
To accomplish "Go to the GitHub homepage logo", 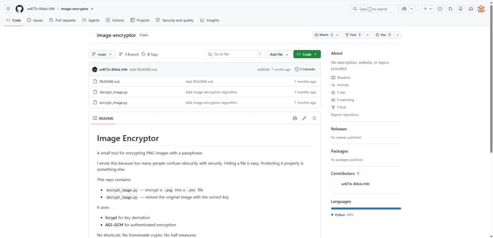I will click(x=20, y=9).
